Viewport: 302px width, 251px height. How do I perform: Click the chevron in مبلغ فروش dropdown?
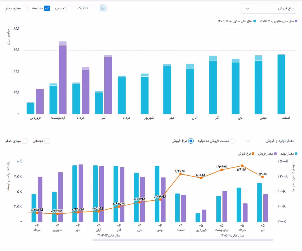click(x=248, y=8)
